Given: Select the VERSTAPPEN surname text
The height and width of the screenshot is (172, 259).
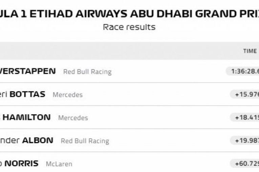Looking at the screenshot, I should click(x=28, y=71).
